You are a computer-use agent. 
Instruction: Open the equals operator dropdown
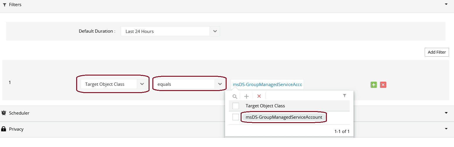(220, 84)
